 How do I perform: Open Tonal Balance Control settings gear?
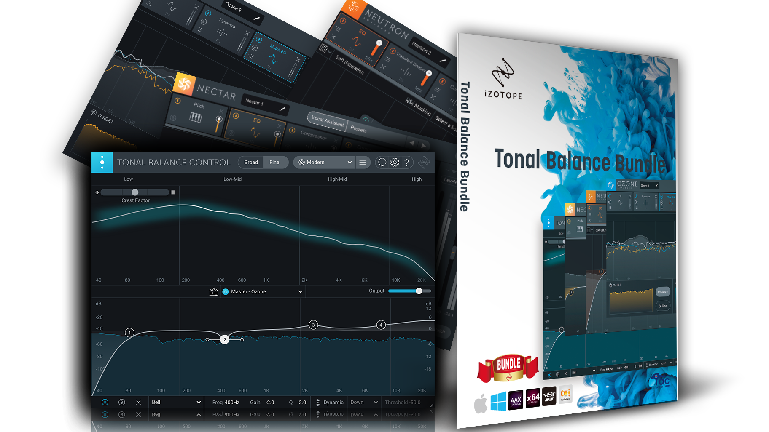(x=395, y=163)
